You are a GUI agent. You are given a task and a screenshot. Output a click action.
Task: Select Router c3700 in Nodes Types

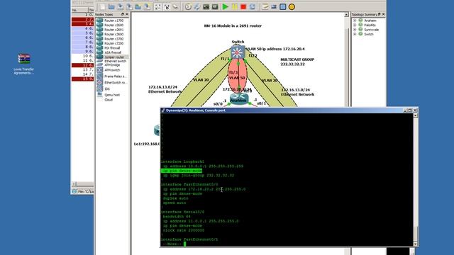(x=112, y=39)
